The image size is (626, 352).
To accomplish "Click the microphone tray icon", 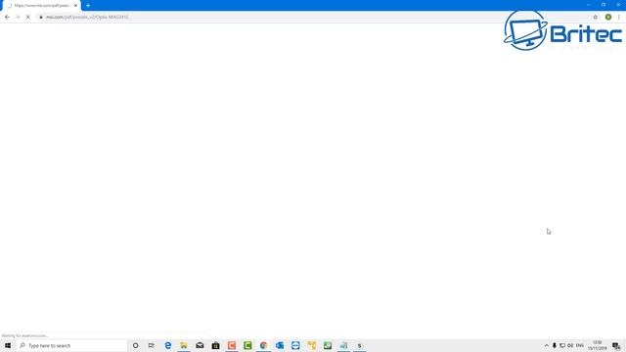I will pos(555,345).
